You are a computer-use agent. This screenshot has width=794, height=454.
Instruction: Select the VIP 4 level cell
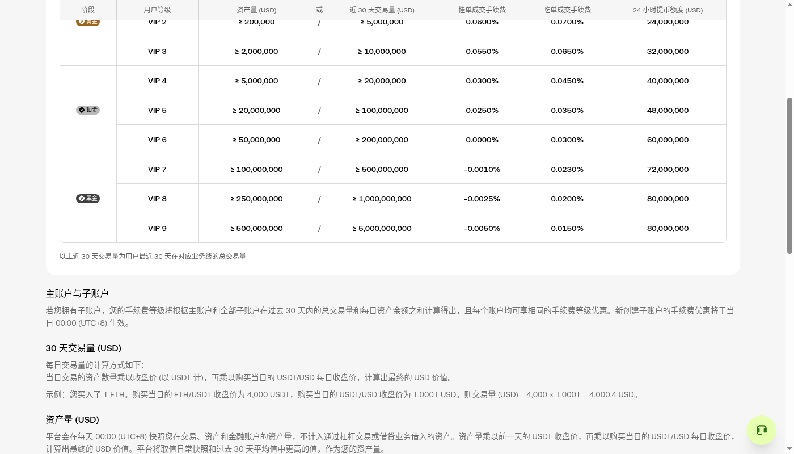pyautogui.click(x=157, y=81)
